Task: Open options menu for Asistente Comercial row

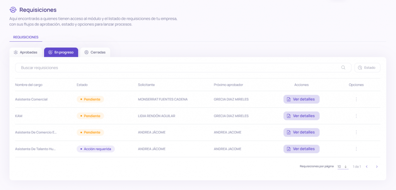Action: point(356,99)
